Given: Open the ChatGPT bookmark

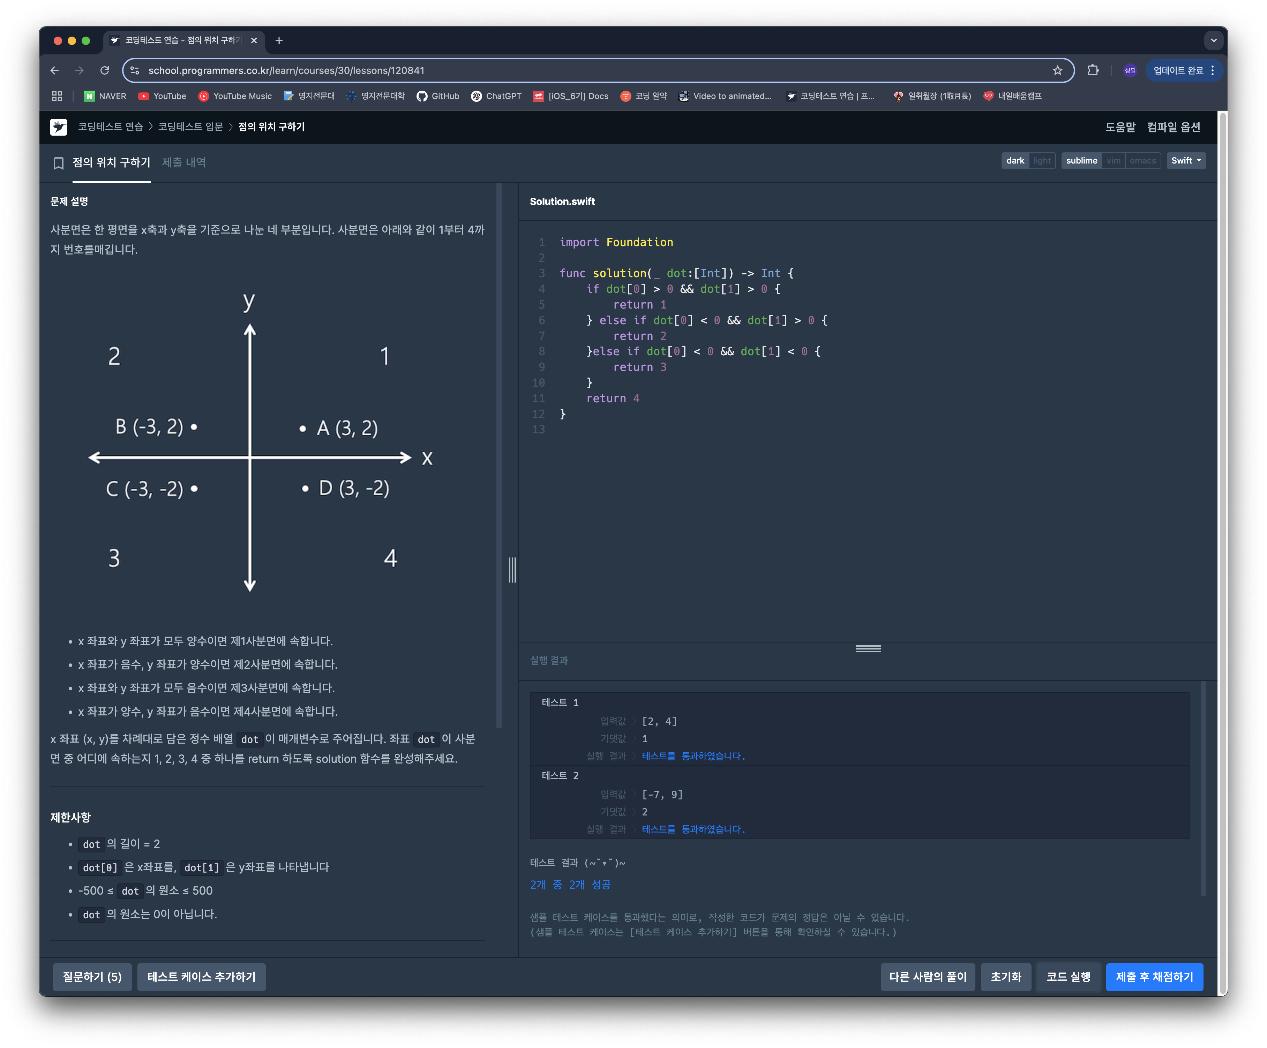Looking at the screenshot, I should [x=496, y=96].
